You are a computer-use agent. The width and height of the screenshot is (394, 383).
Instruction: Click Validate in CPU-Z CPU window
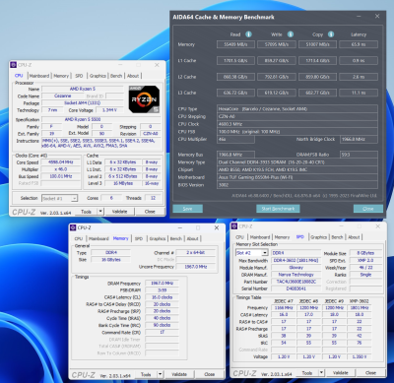click(x=119, y=212)
